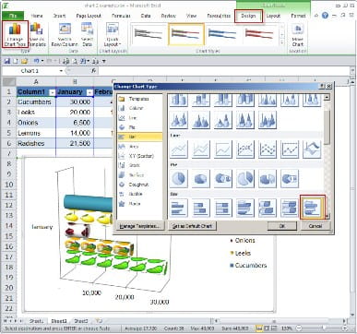Viewport: 357px width, 334px height.
Task: Select the line with markers subtype
Action: tap(245, 149)
